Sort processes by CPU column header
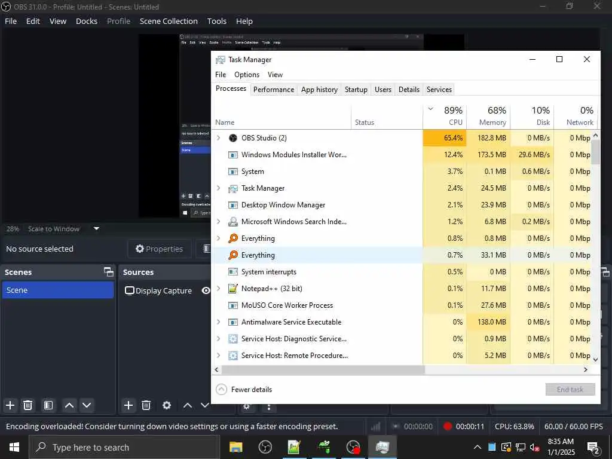The height and width of the screenshot is (459, 612). (445, 116)
